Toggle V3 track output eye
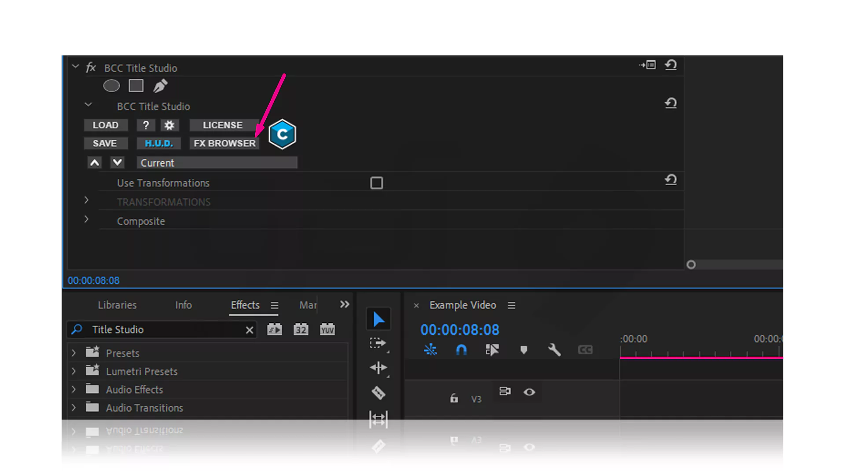Viewport: 845px width, 475px height. (x=529, y=392)
